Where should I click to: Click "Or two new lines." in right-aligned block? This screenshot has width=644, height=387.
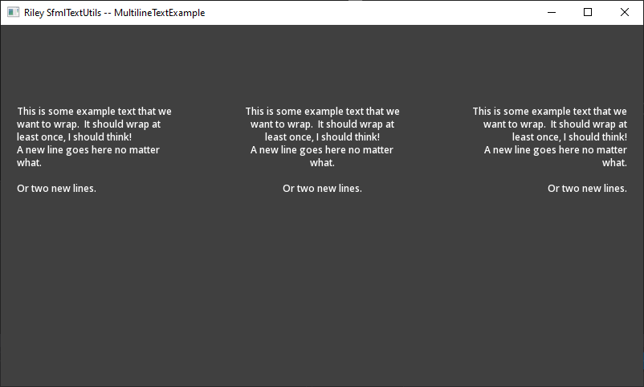(x=587, y=189)
